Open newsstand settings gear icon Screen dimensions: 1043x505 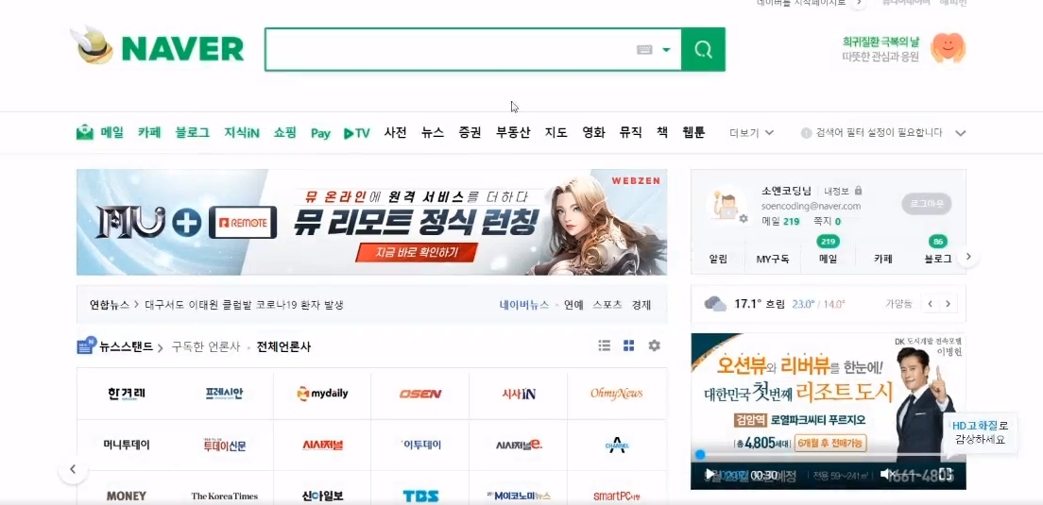pyautogui.click(x=655, y=345)
